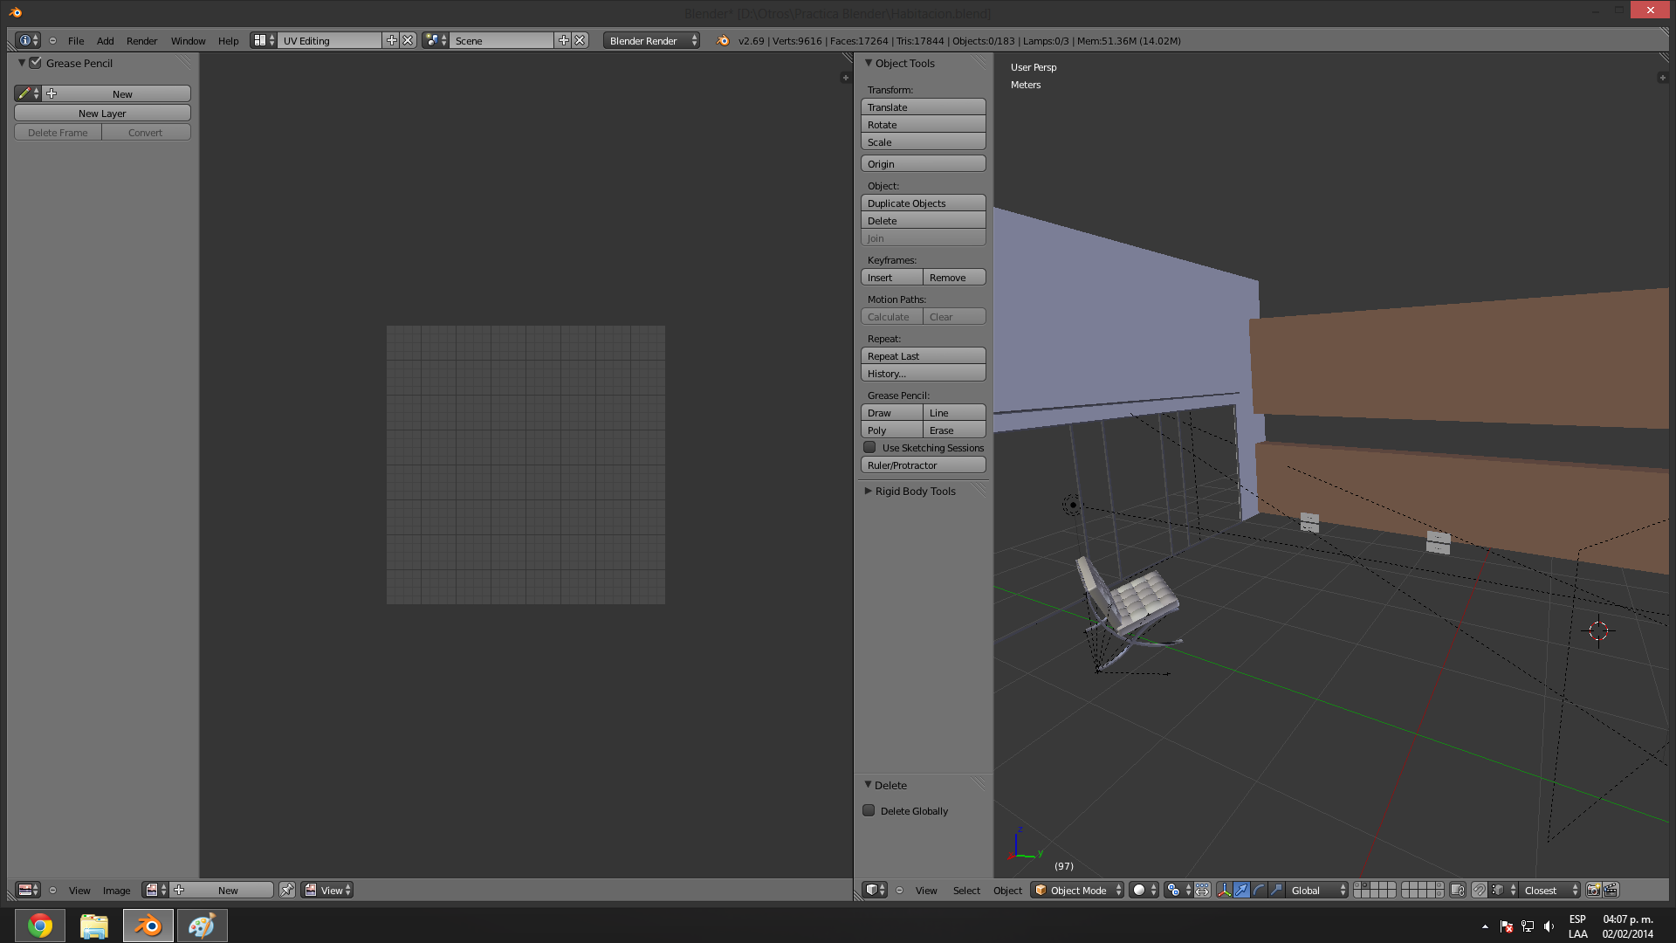Open Google Chrome from the taskbar
The height and width of the screenshot is (943, 1676).
point(40,926)
